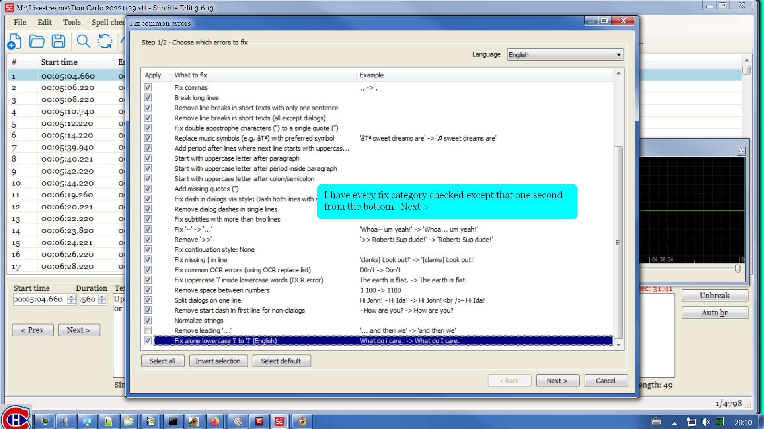Open the Edit menu

44,23
